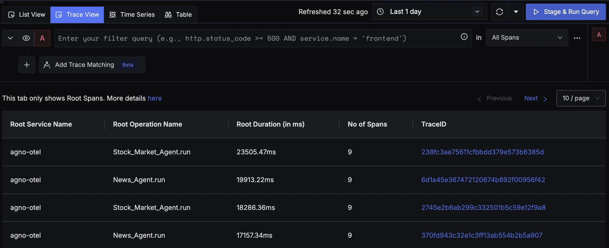Click the red A badge on right panel

(599, 35)
